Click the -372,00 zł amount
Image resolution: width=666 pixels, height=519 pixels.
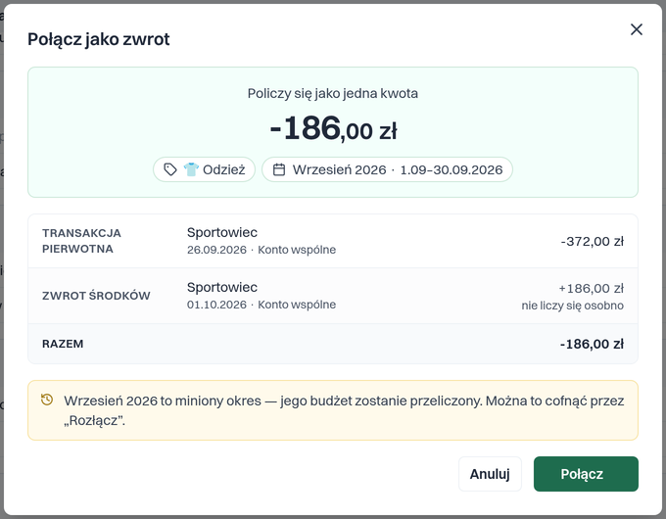(x=593, y=241)
